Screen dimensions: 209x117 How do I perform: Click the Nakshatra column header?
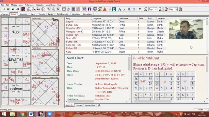128,19
